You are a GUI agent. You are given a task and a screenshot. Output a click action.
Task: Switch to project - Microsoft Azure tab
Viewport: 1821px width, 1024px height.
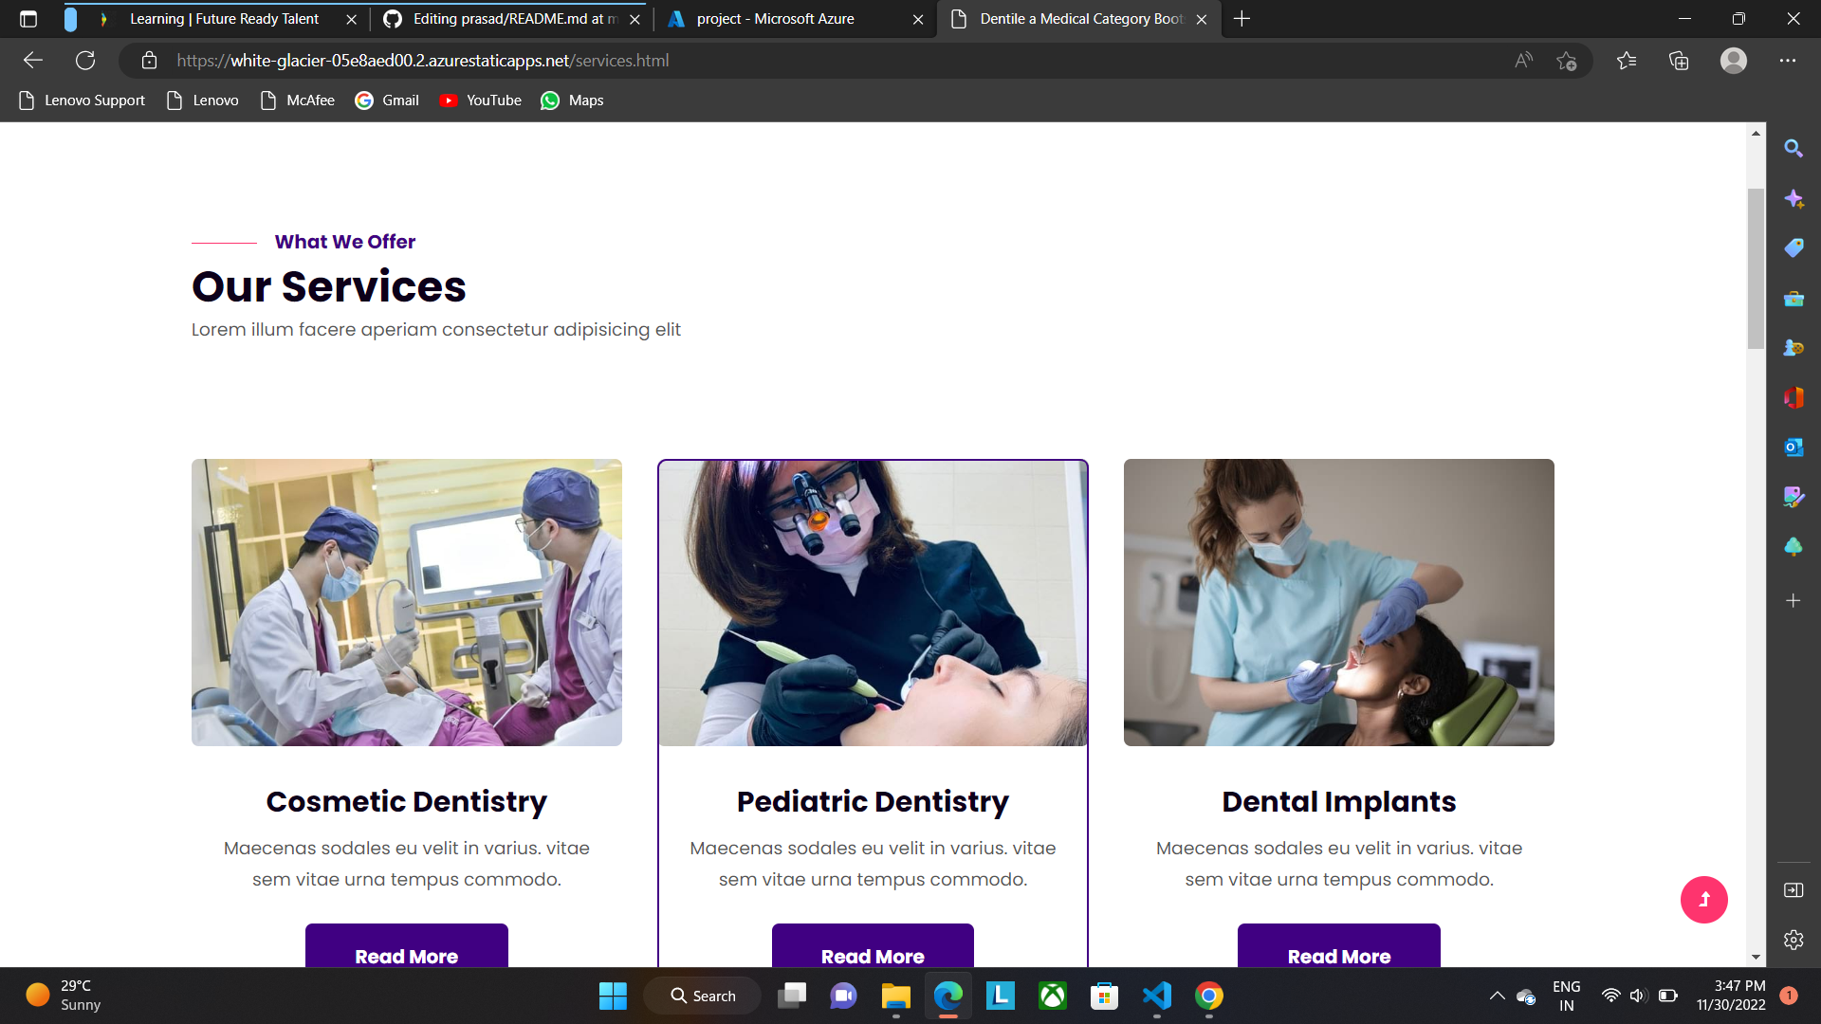(x=795, y=19)
